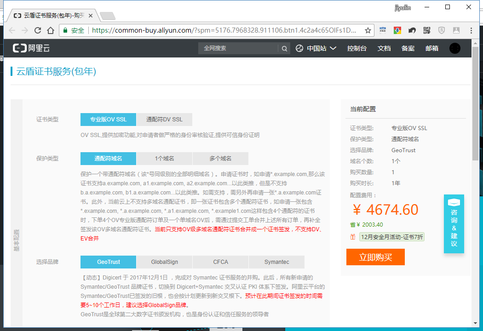Click the 立即购买 button

pos(375,257)
